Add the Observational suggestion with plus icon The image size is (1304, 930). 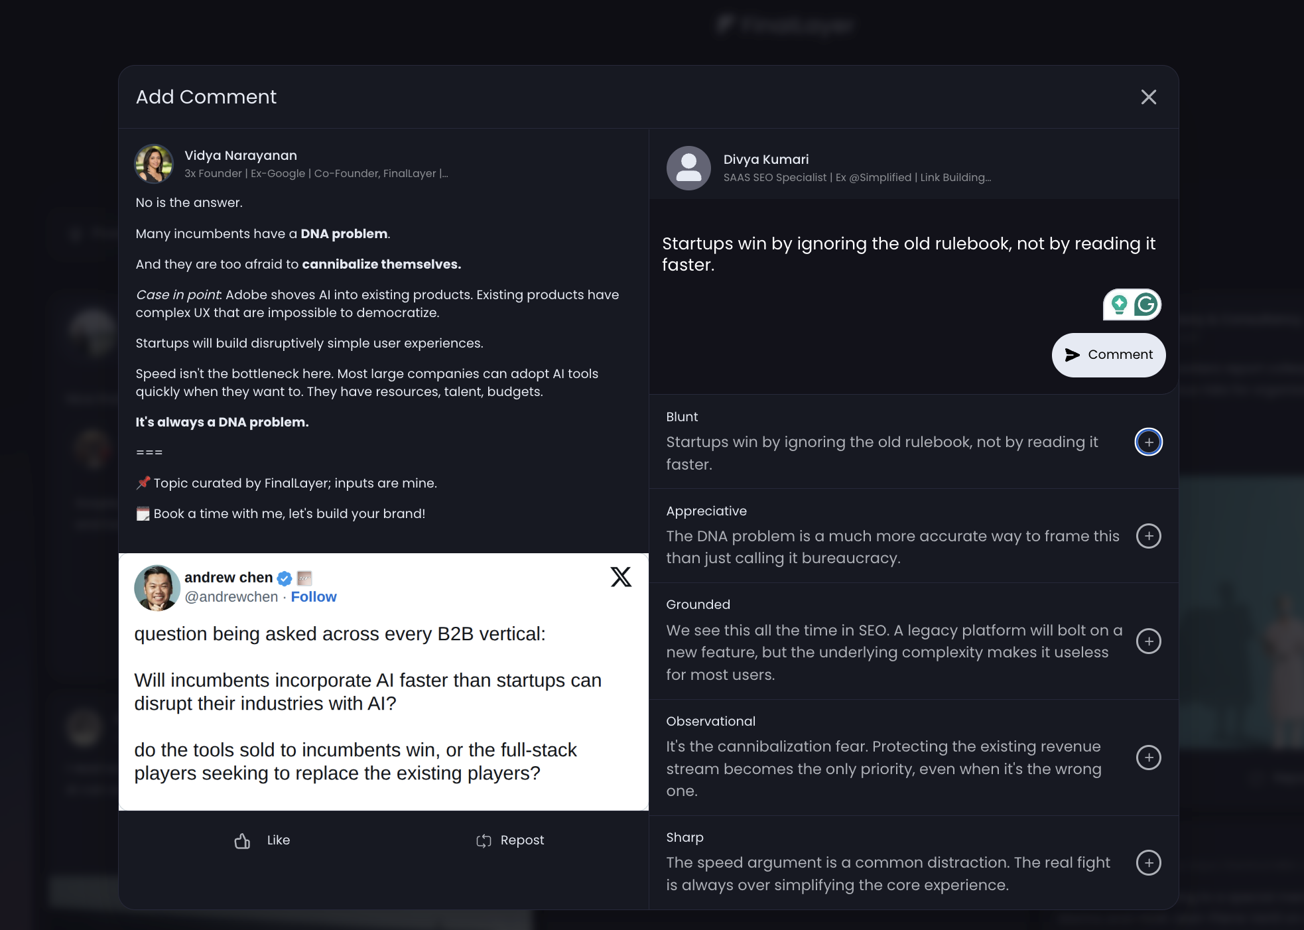point(1148,758)
